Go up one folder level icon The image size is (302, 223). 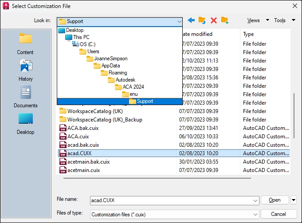pyautogui.click(x=202, y=20)
